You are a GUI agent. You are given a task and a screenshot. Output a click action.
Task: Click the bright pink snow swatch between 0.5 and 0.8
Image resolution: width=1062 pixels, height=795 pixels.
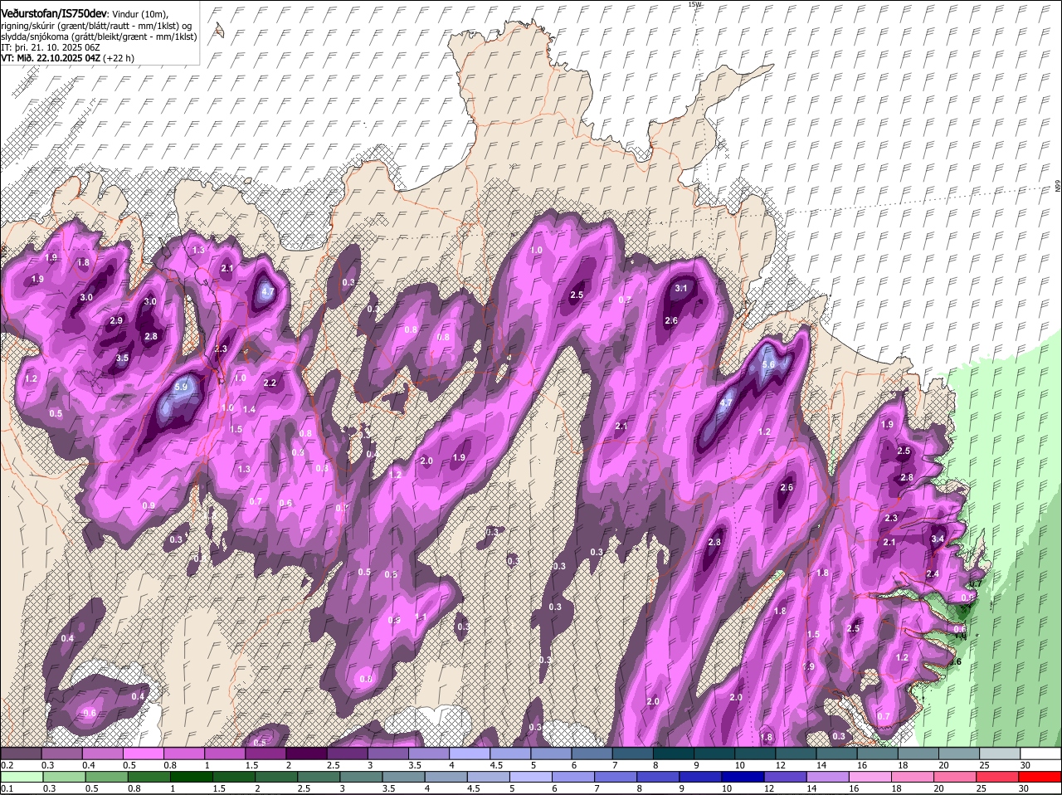click(143, 754)
